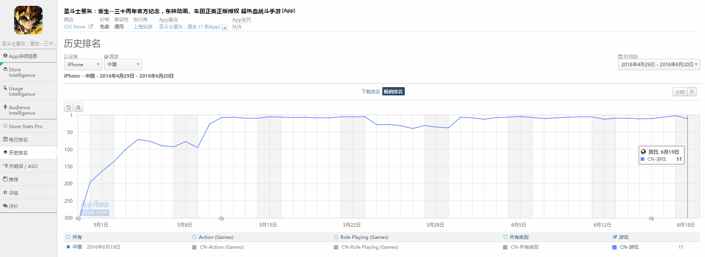
Task: Click the iOS Store link
Action: 75,27
